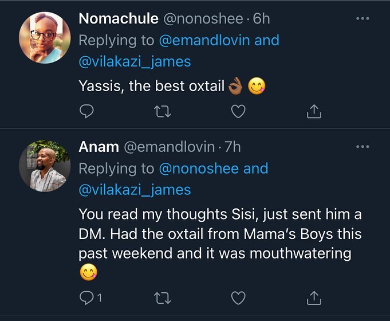Open more options on Anam's tweet
This screenshot has width=390, height=321.
point(363,147)
